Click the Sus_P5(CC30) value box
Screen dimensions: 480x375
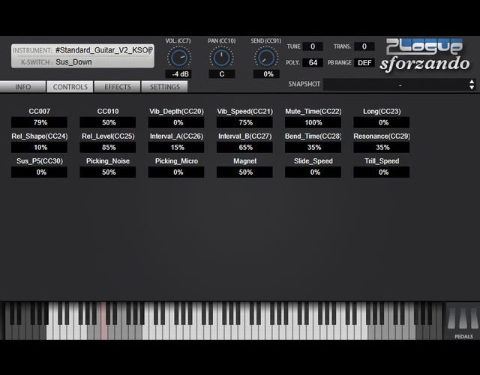(39, 172)
